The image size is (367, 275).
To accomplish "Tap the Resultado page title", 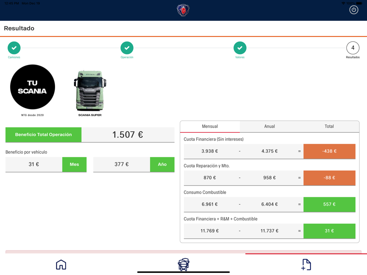I will click(19, 28).
